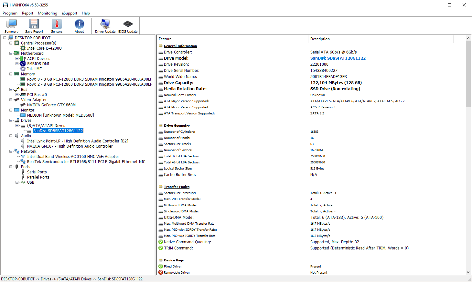Select the SanDisk SD8SFAT128G1122 tree item
Image resolution: width=472 pixels, height=282 pixels.
(x=58, y=131)
